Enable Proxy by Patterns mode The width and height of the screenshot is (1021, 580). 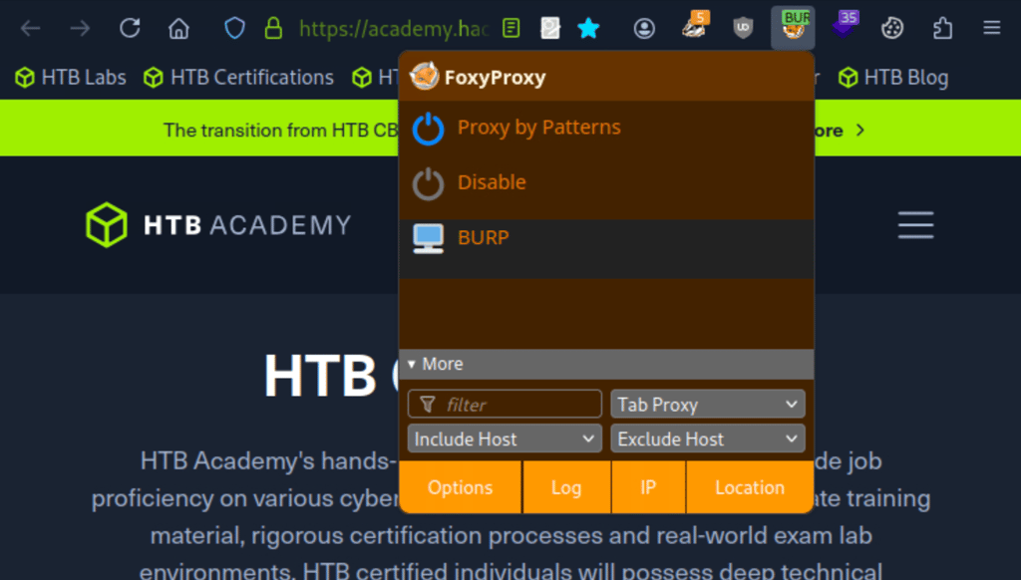[606, 128]
